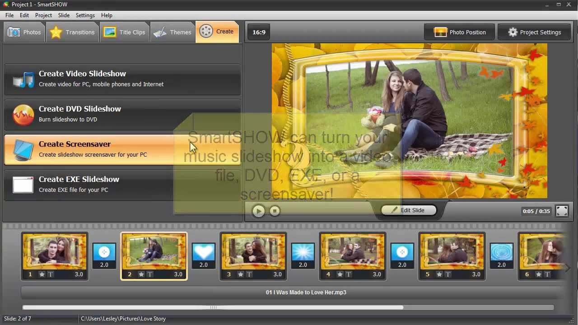Select the slide 4 thumbnail
Screen dimensions: 578x325
pos(353,251)
